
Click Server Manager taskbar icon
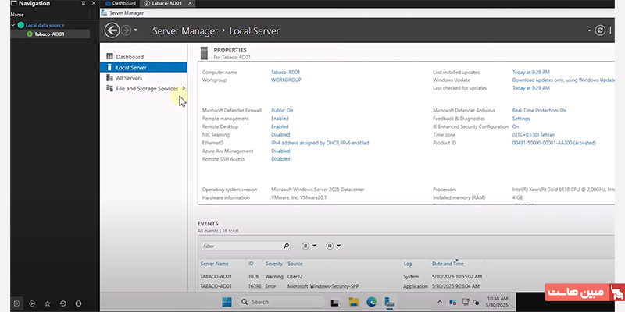point(389,302)
